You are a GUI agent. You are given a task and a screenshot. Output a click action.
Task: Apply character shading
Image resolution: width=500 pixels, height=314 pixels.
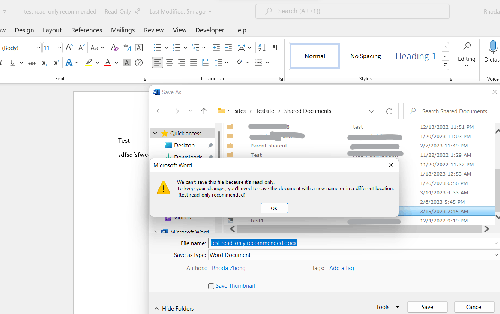pyautogui.click(x=127, y=63)
